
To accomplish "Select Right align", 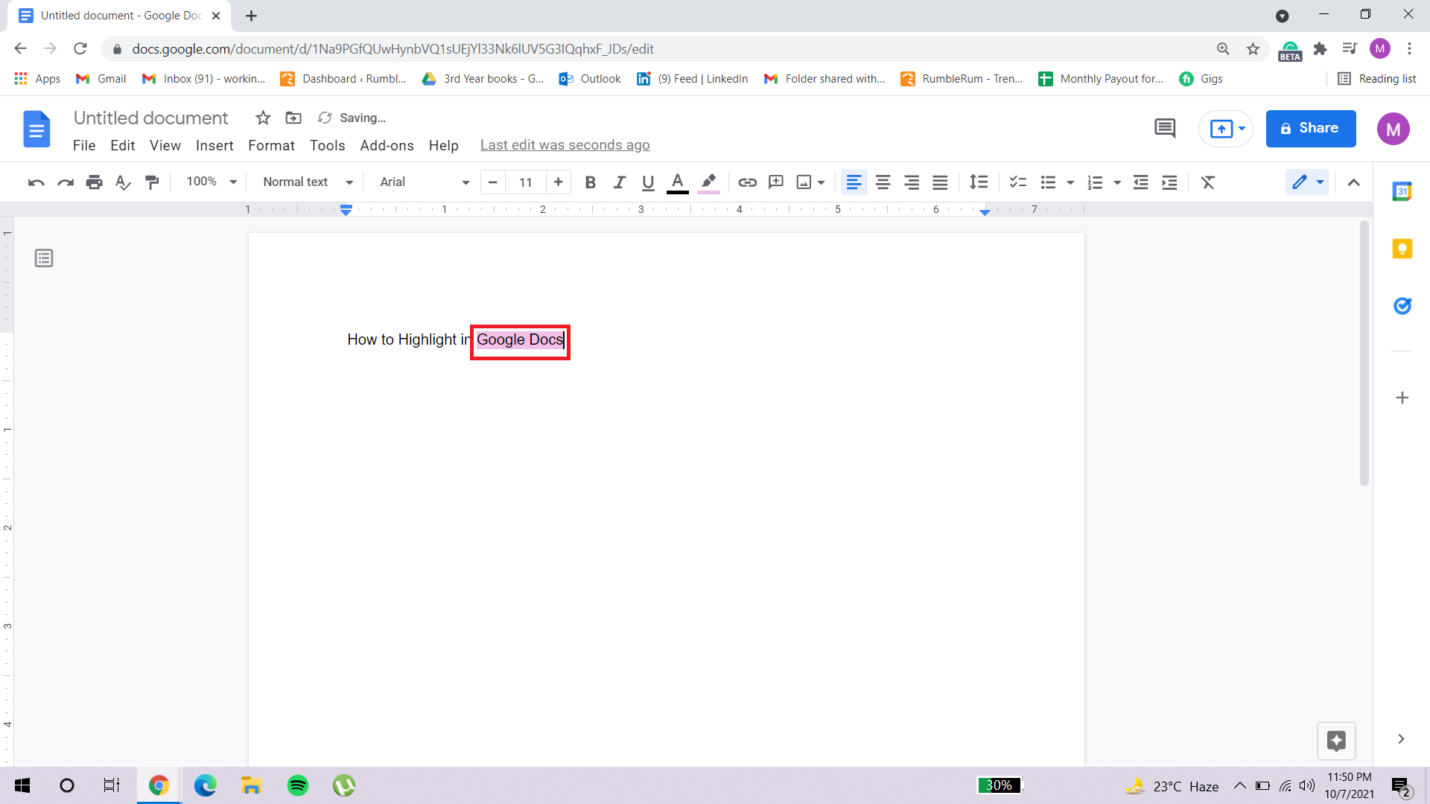I will pyautogui.click(x=912, y=182).
